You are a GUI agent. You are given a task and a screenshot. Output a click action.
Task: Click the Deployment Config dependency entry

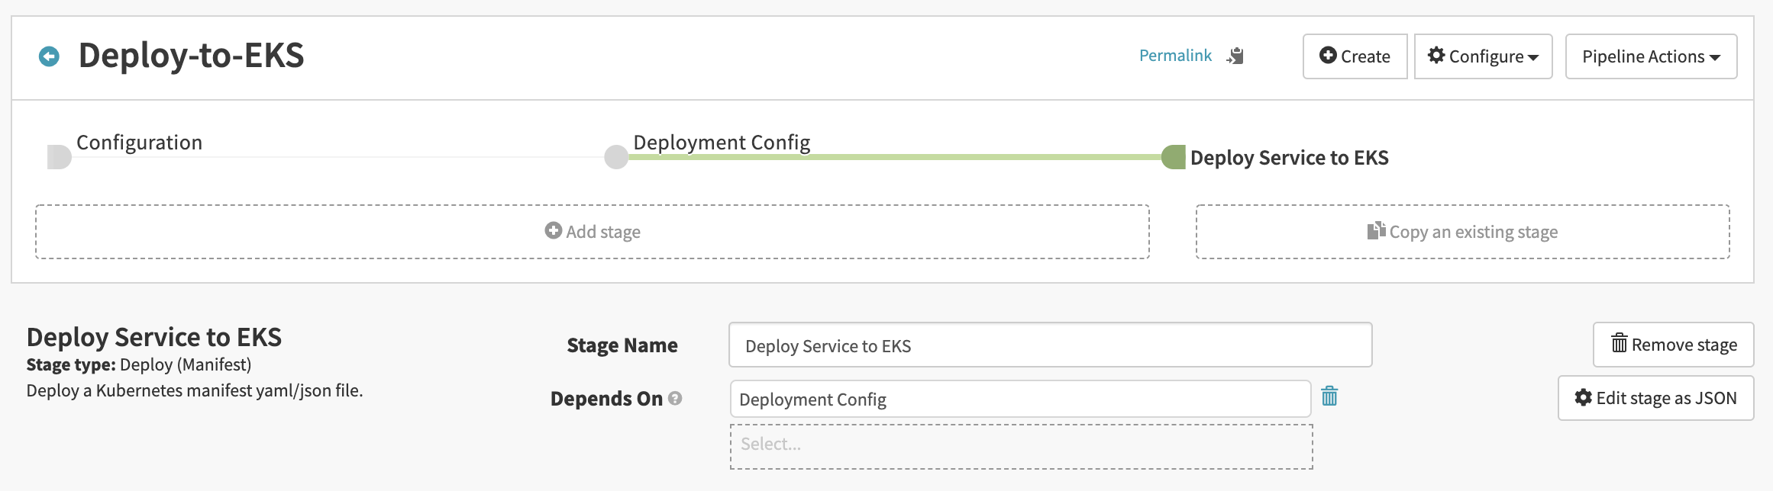[x=1019, y=400]
